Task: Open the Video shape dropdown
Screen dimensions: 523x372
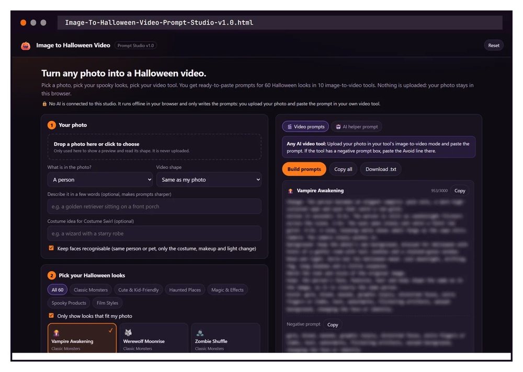Action: (x=209, y=180)
